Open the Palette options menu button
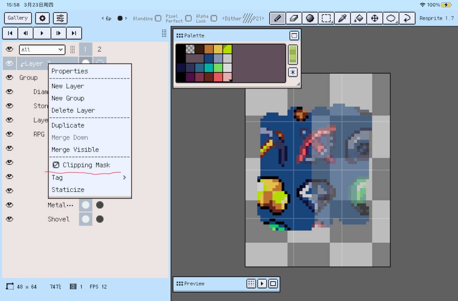Viewport: 458px width, 301px height. [294, 36]
